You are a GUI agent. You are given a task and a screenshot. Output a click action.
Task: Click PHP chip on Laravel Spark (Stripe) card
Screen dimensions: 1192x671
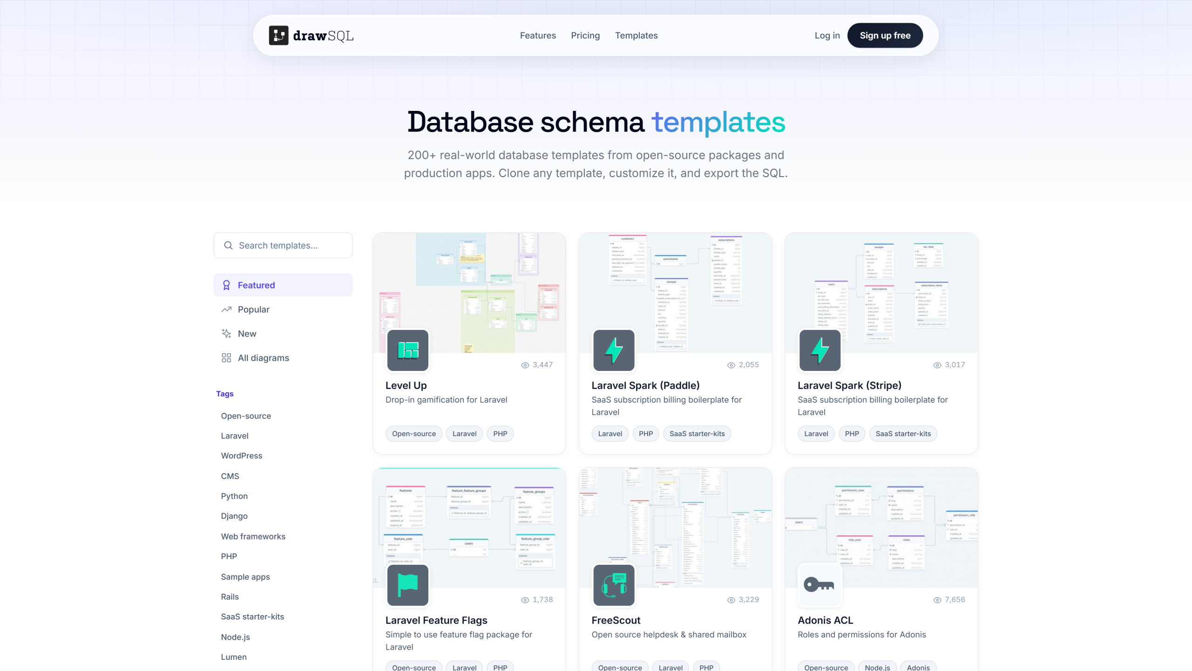click(852, 434)
